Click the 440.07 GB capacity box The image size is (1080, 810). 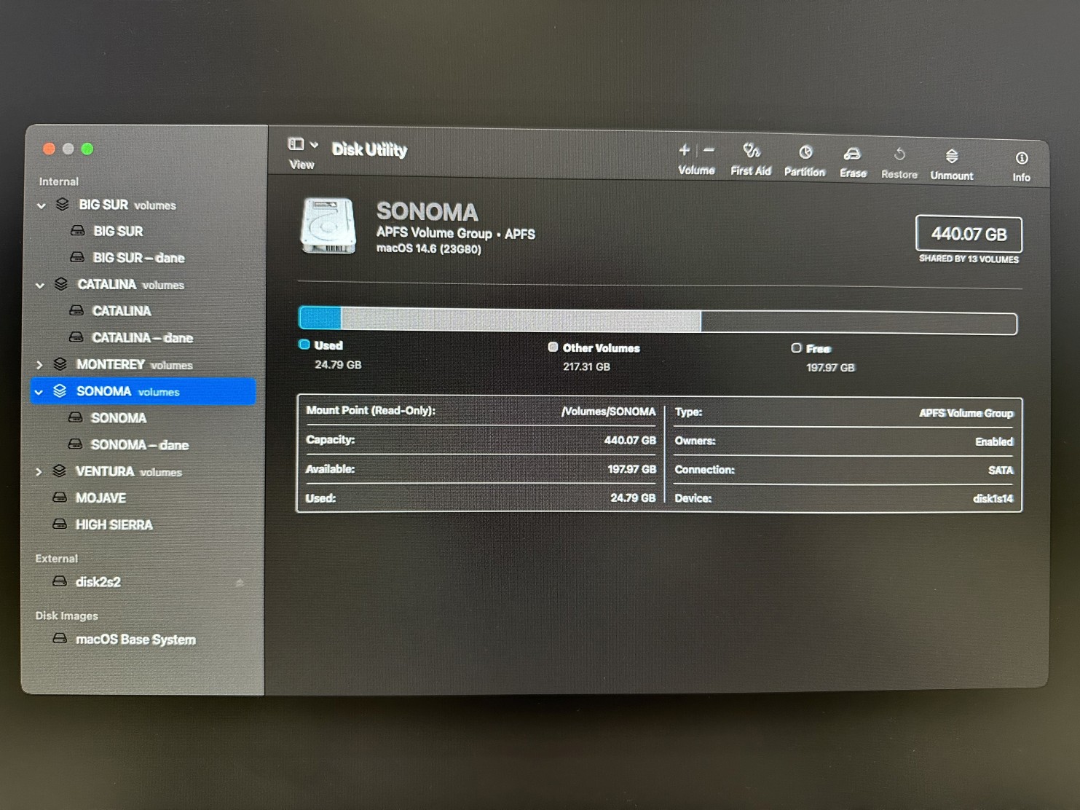click(x=969, y=235)
